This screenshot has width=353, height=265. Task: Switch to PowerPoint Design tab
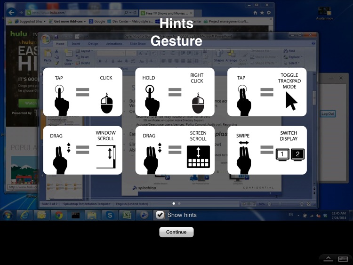pos(93,44)
